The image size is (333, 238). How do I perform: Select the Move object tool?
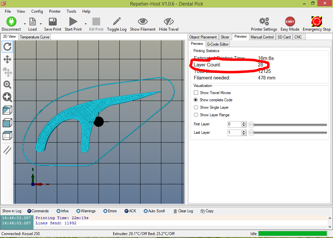click(x=7, y=72)
